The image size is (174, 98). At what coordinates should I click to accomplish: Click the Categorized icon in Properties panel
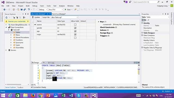coord(142,20)
